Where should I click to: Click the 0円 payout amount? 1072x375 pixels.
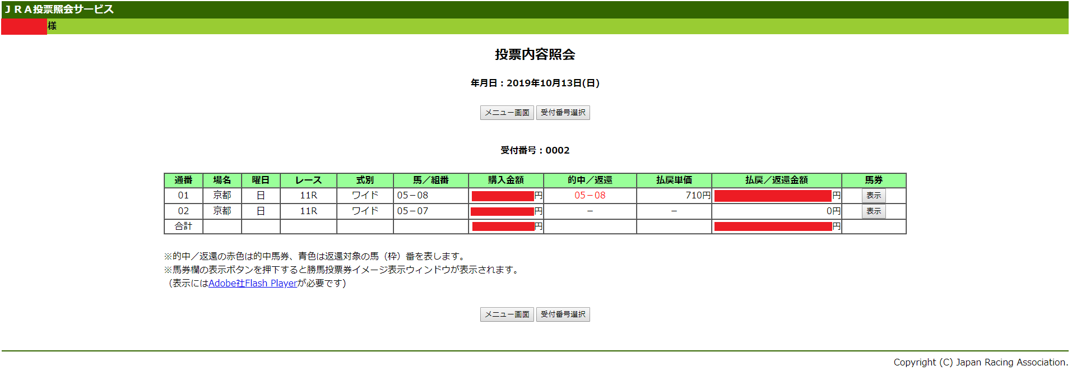click(x=833, y=211)
